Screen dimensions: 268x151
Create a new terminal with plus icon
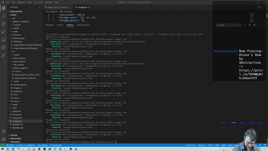click(x=245, y=25)
